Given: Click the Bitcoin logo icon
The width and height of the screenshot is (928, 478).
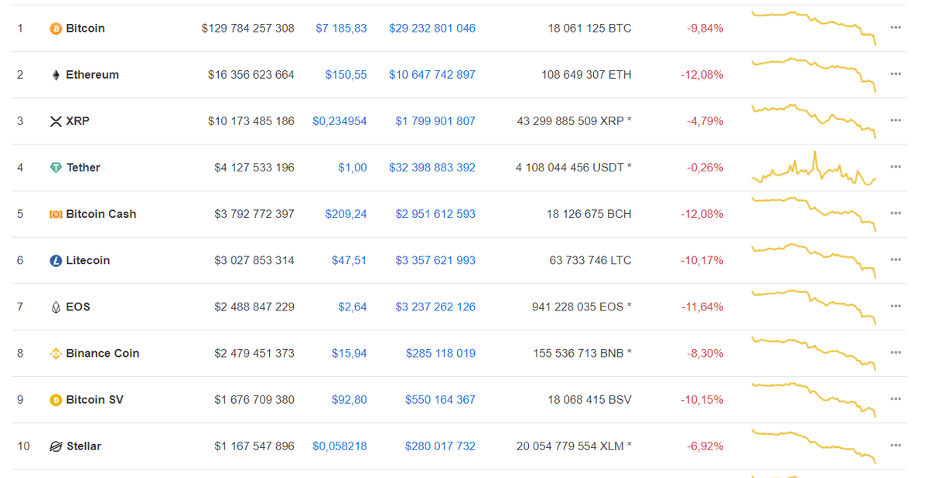Looking at the screenshot, I should pos(54,28).
